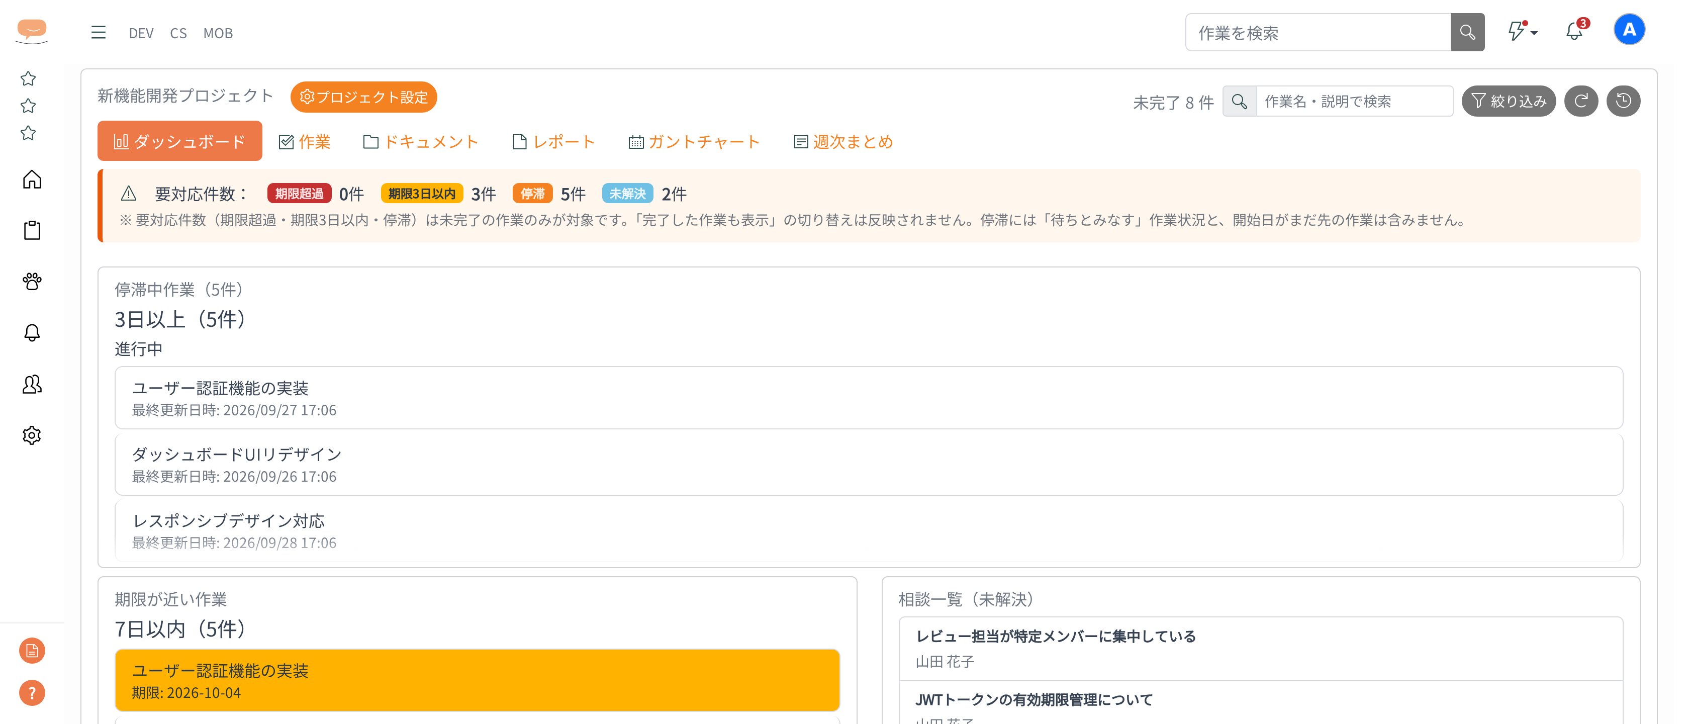
Task: Open stalled task ユーザー認証機能の実装 dated 09/27
Action: pyautogui.click(x=869, y=398)
